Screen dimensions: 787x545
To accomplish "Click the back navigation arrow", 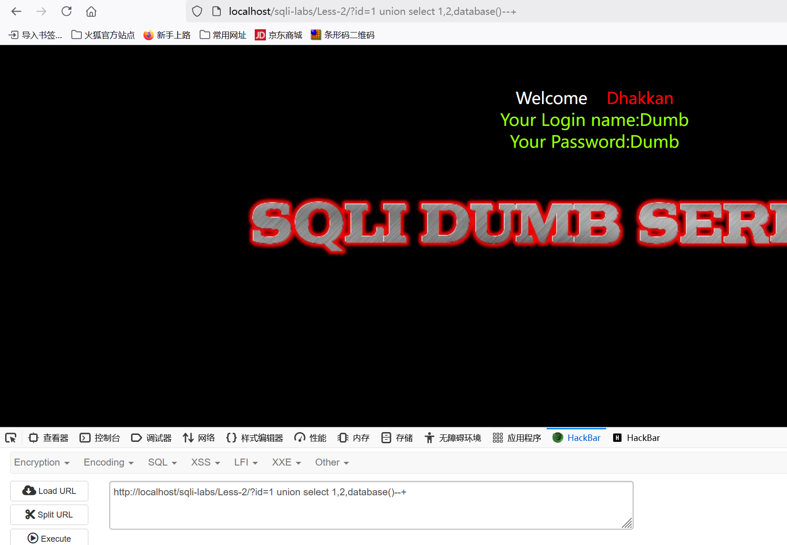I will [x=16, y=11].
